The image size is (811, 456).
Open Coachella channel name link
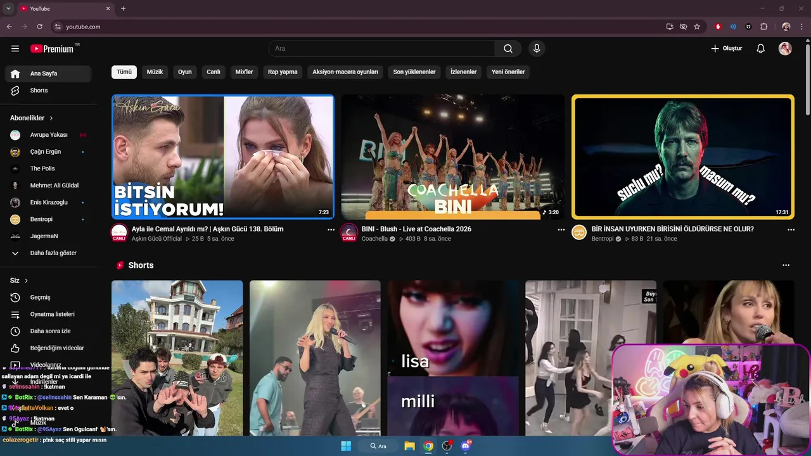click(374, 239)
